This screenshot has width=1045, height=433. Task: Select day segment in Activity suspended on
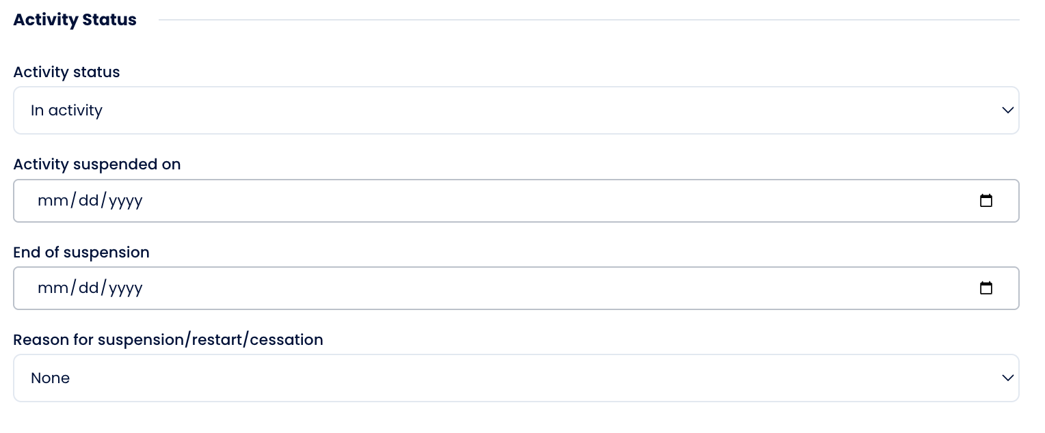click(x=89, y=201)
